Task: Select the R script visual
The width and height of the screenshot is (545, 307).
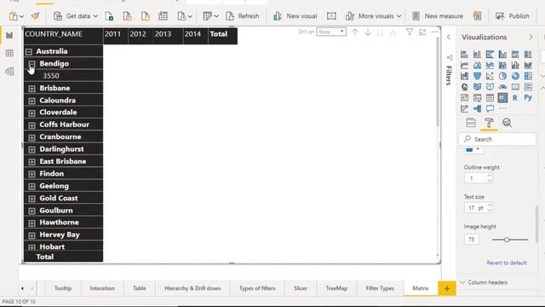Action: [515, 98]
